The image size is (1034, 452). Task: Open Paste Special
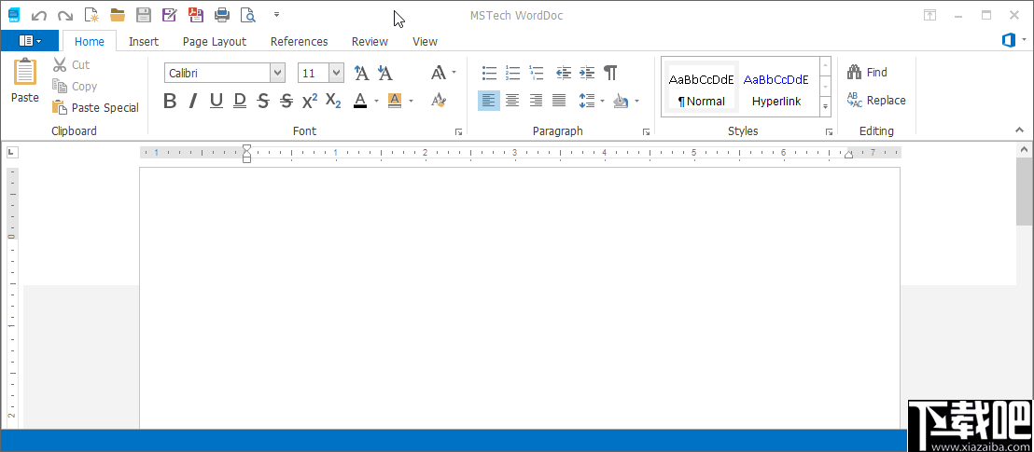[95, 107]
